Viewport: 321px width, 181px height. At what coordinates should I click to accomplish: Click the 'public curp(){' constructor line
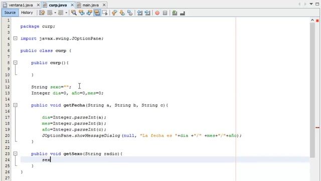[50, 63]
